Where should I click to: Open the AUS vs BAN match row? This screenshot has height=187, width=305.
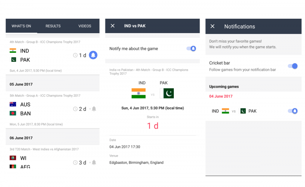(x=39, y=109)
